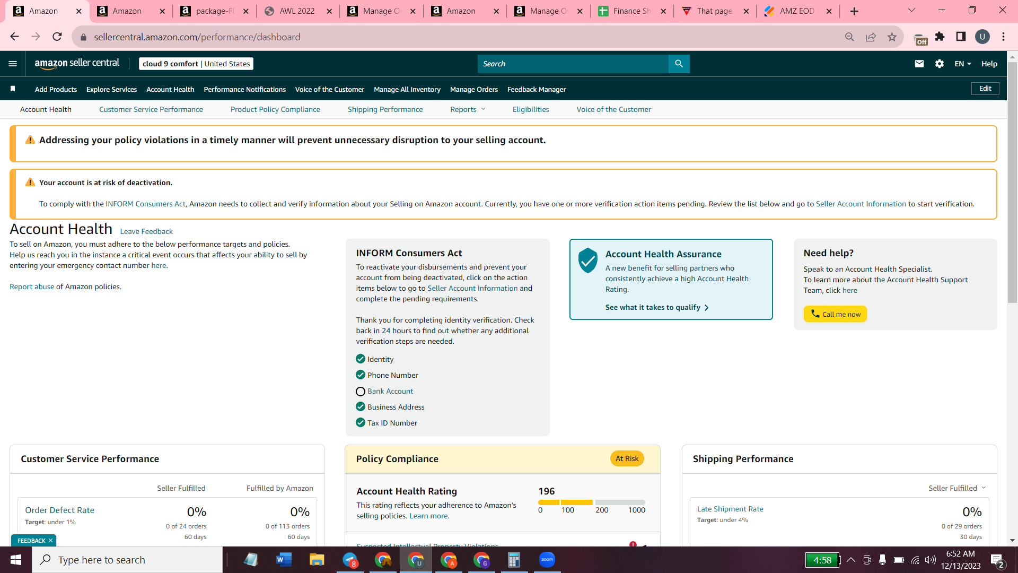Screen dimensions: 1018x573
Task: Open the Order Defect Rate link
Action: [60, 510]
